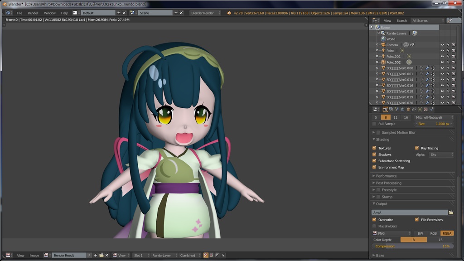
Task: Open the World properties tab globe icon
Action: [402, 109]
